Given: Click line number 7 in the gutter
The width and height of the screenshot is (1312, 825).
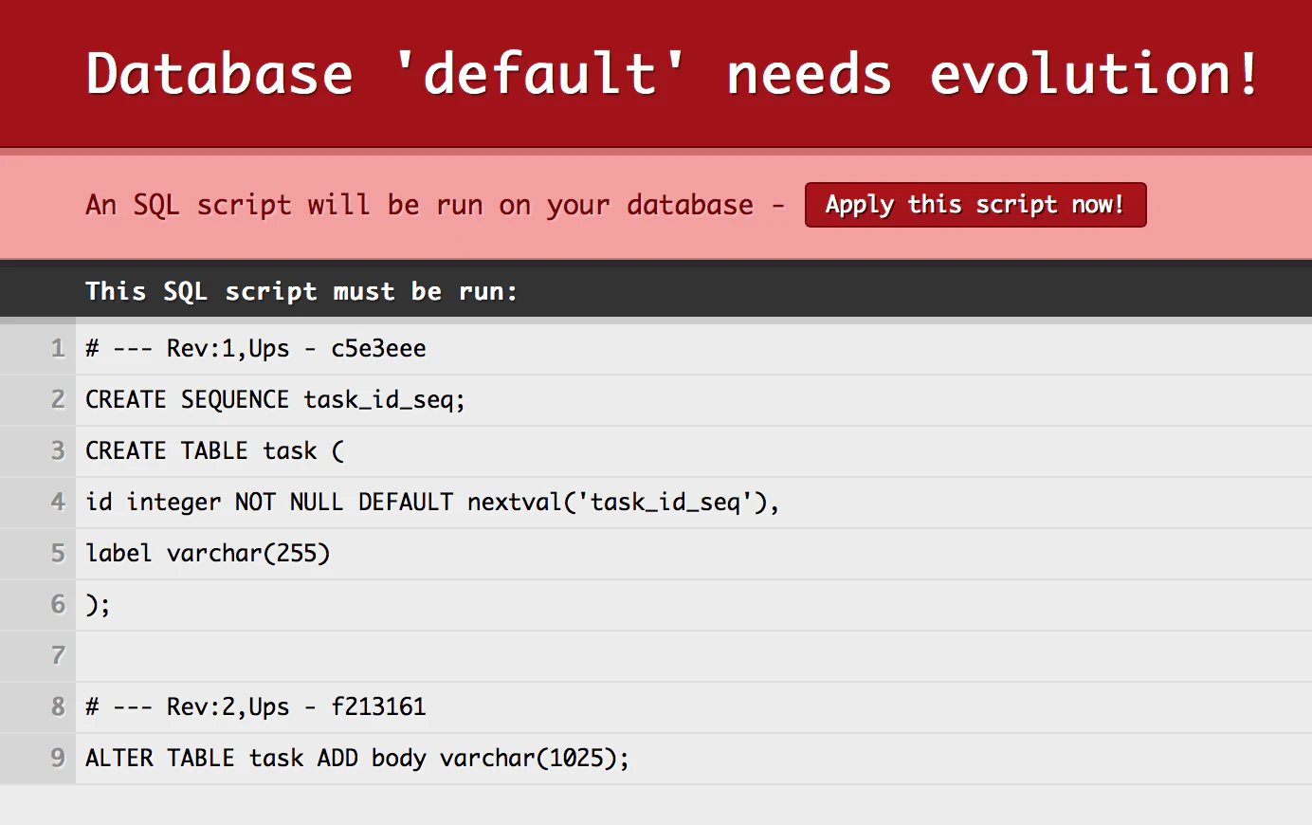Looking at the screenshot, I should click(58, 656).
